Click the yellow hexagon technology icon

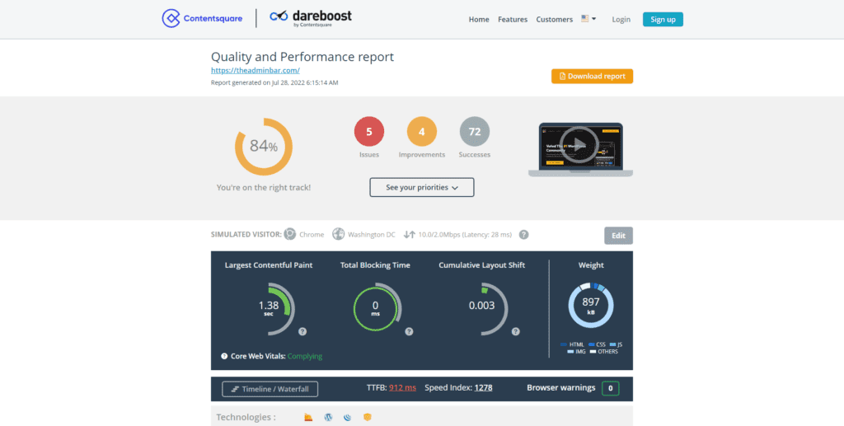point(368,418)
